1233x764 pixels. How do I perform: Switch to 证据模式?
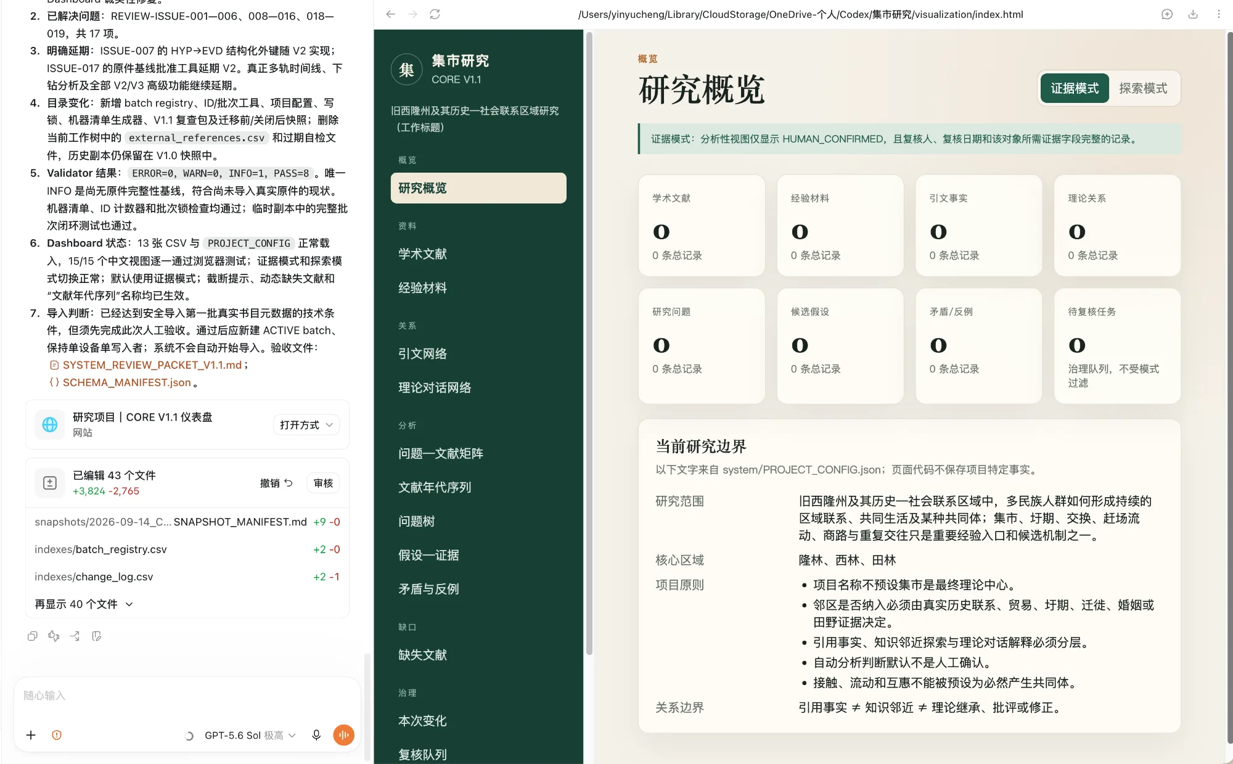[1075, 88]
